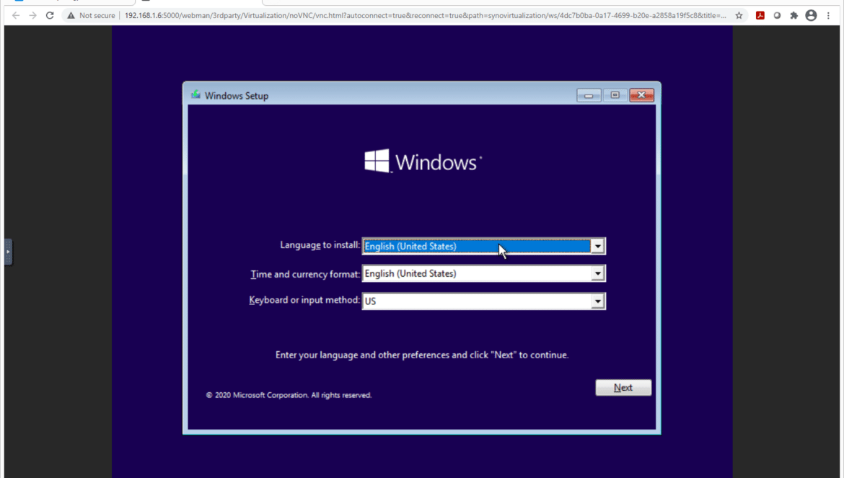
Task: Select the Time and currency format field
Action: tap(484, 274)
